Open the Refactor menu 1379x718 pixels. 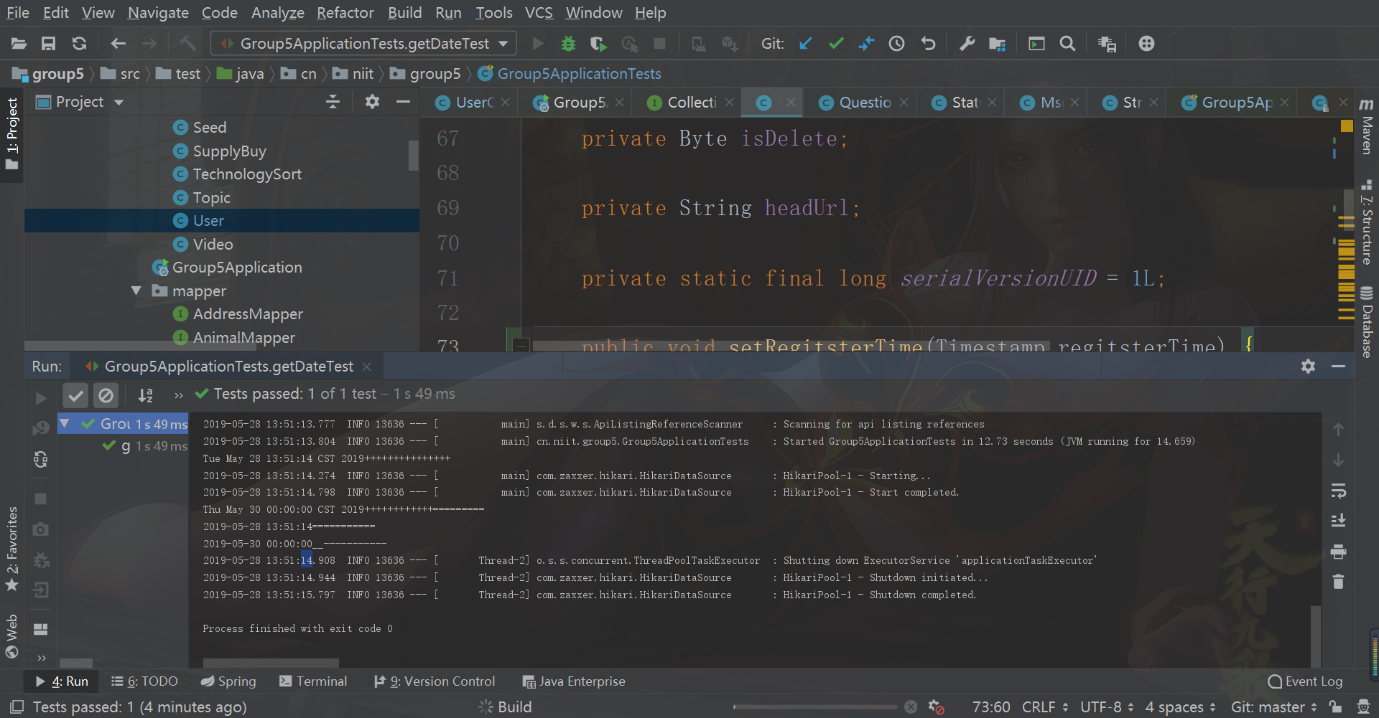pos(345,13)
